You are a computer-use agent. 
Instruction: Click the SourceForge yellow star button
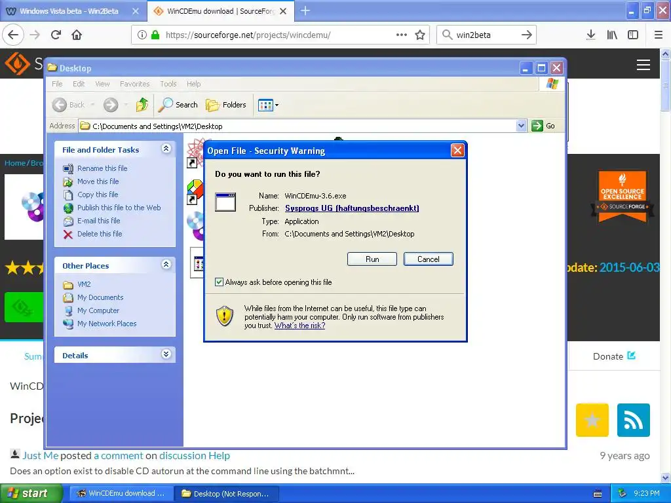(592, 420)
